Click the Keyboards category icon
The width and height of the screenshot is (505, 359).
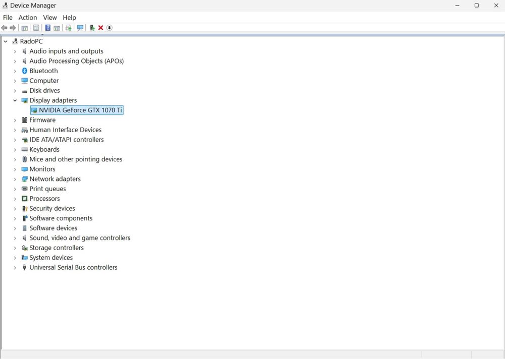(24, 150)
